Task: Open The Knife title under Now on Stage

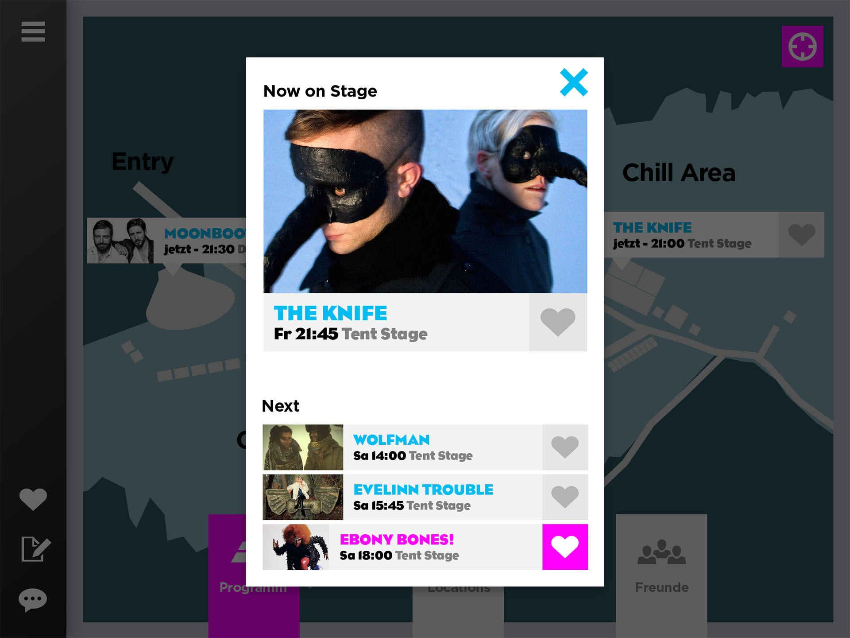Action: 330,313
